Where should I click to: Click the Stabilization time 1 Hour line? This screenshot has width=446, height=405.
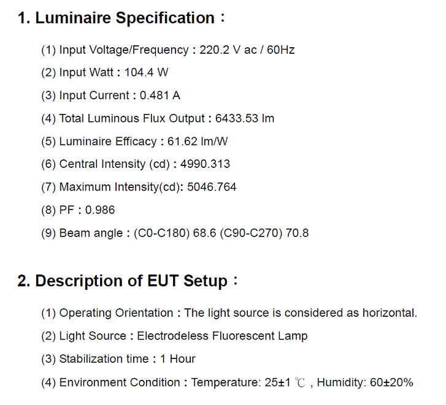118,359
